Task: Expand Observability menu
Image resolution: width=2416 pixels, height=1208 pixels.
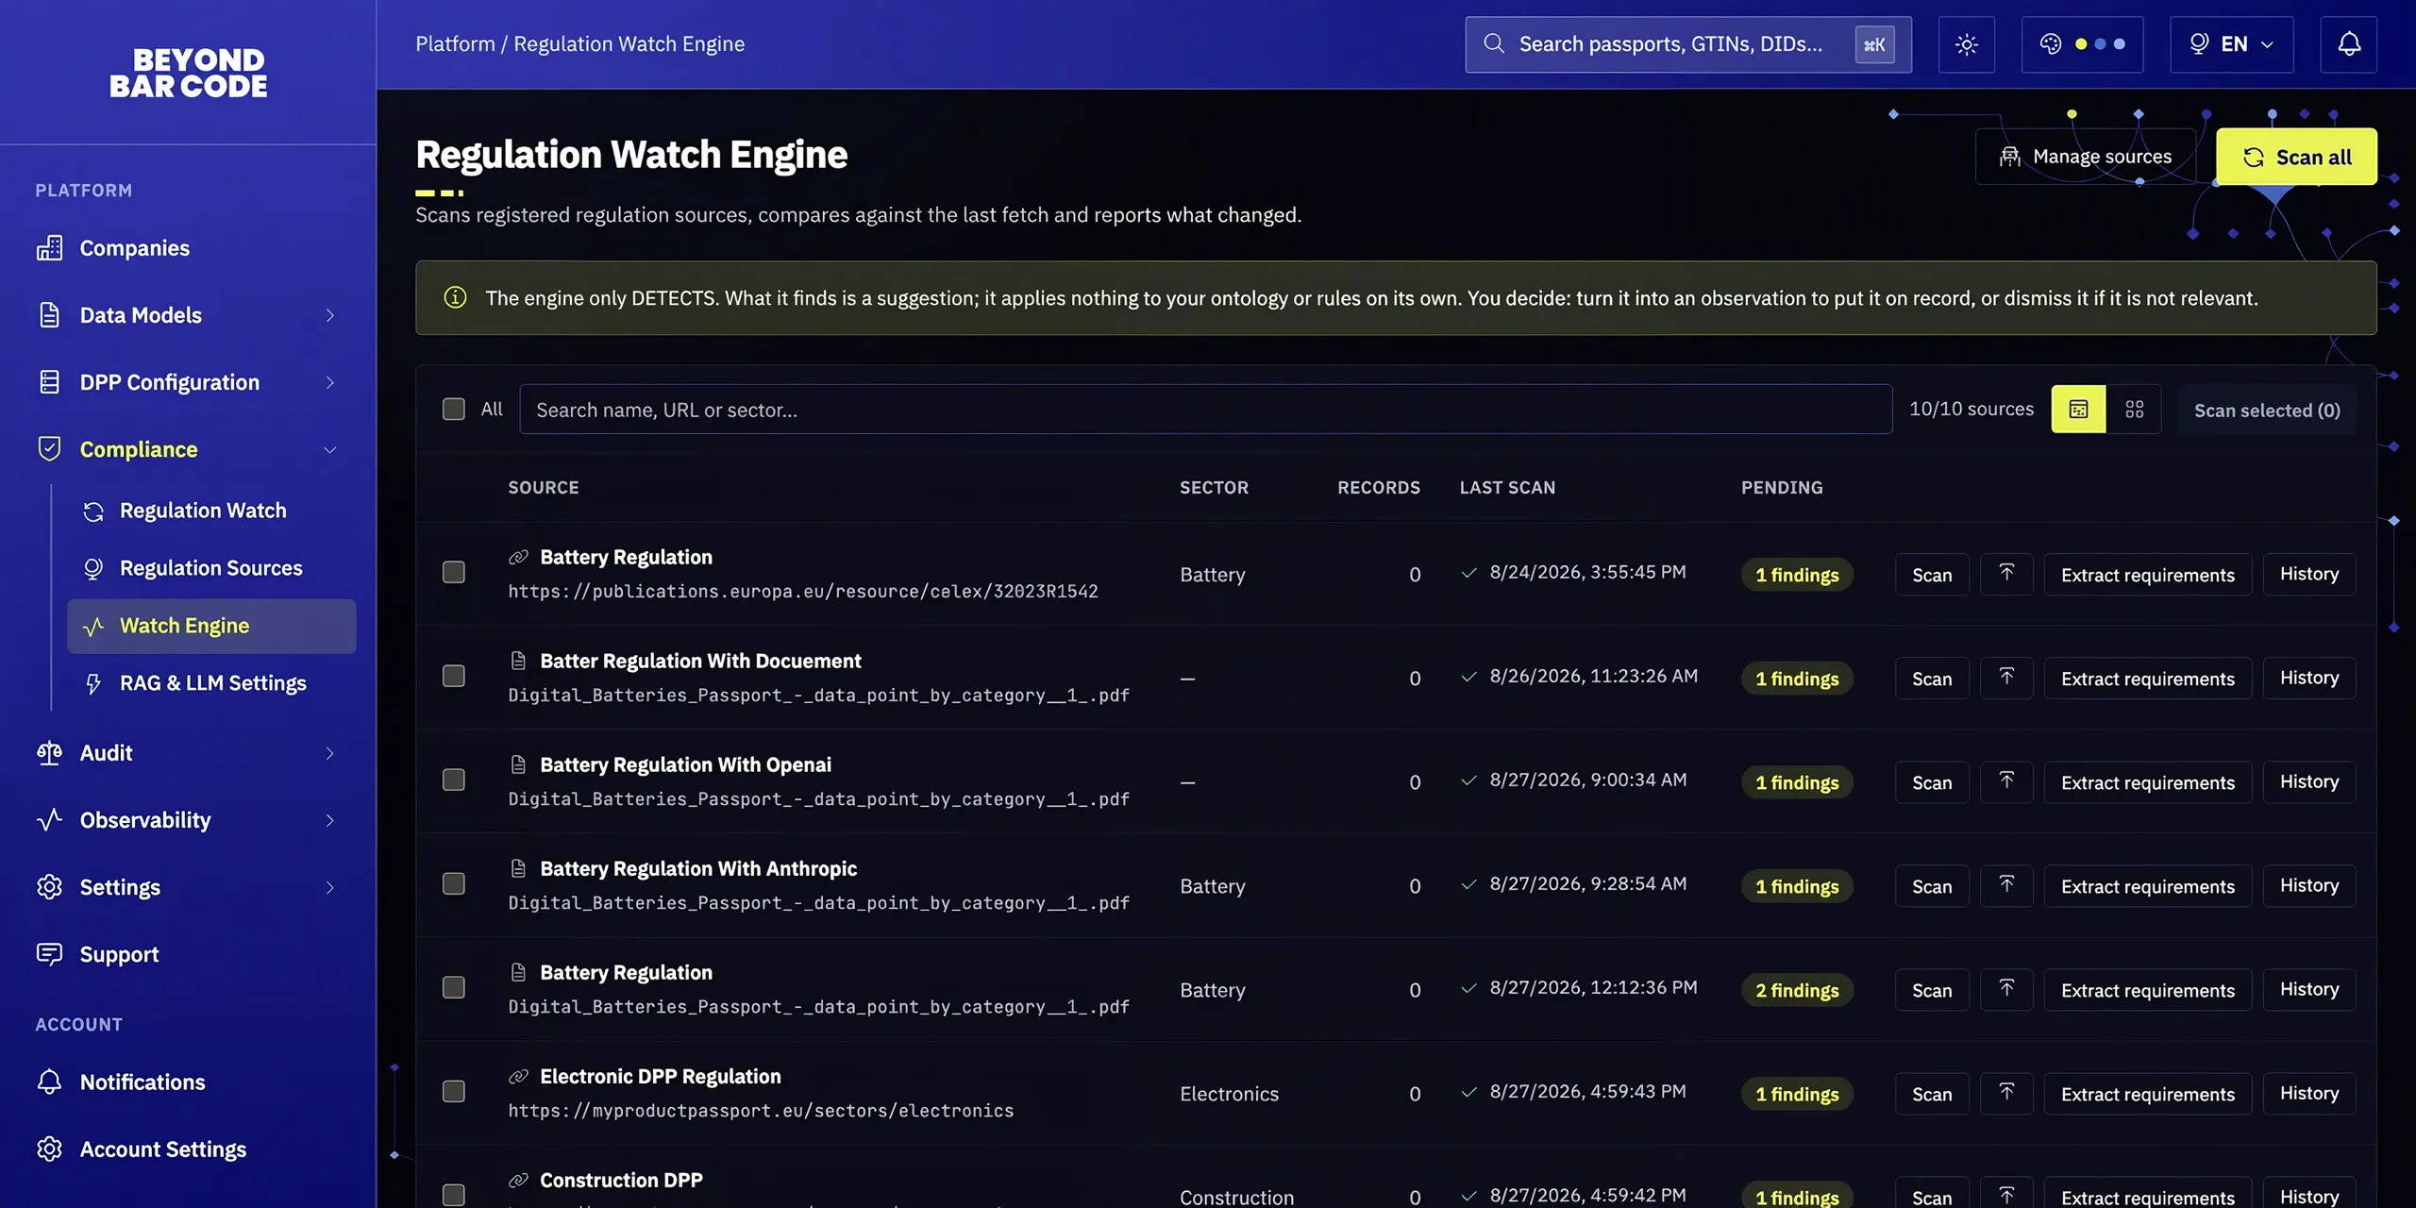Action: click(x=189, y=820)
